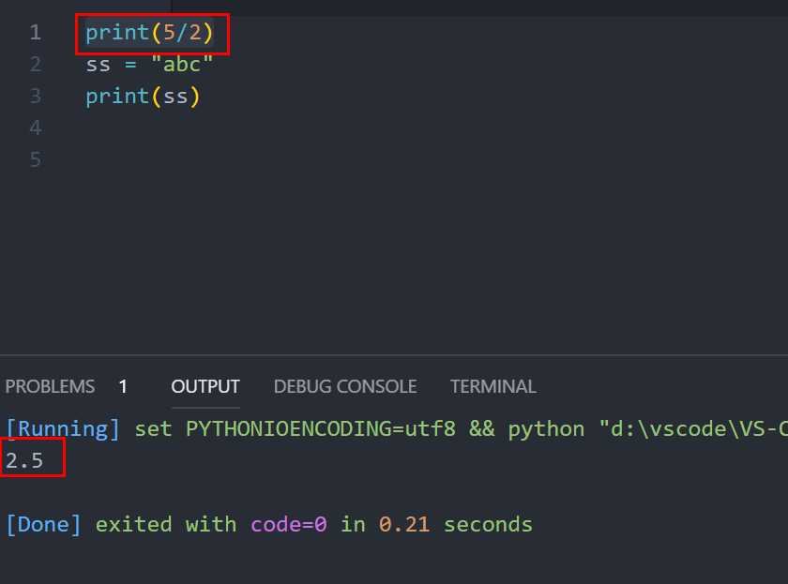Click the print(ss) code line

tap(143, 97)
